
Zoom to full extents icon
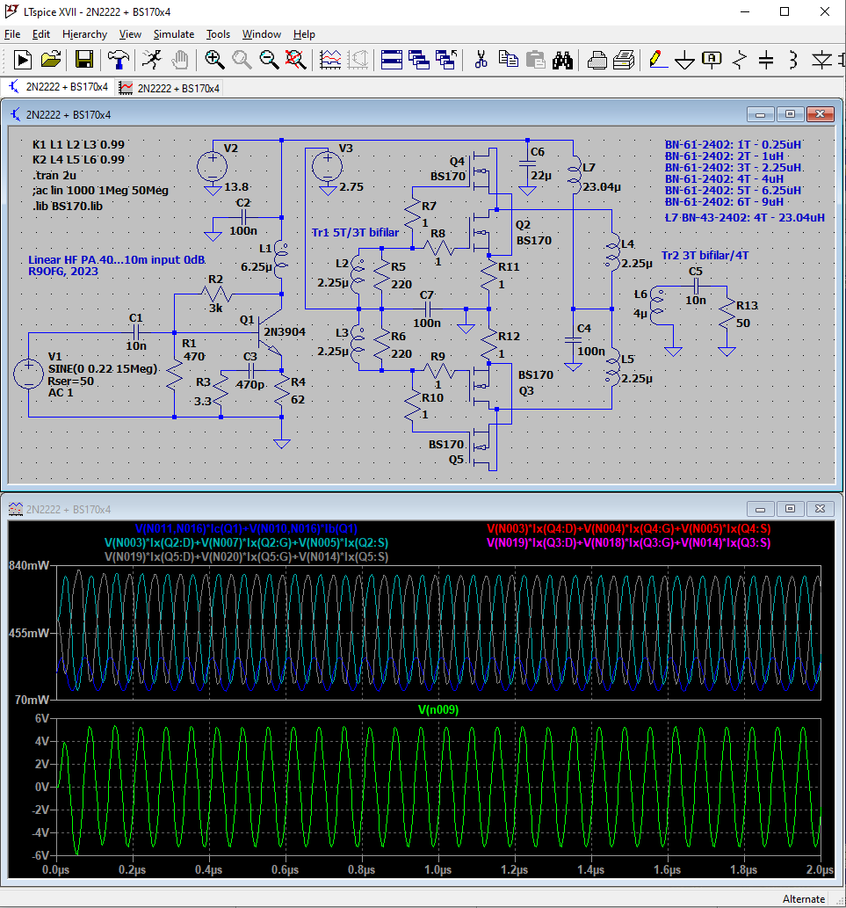pos(296,60)
